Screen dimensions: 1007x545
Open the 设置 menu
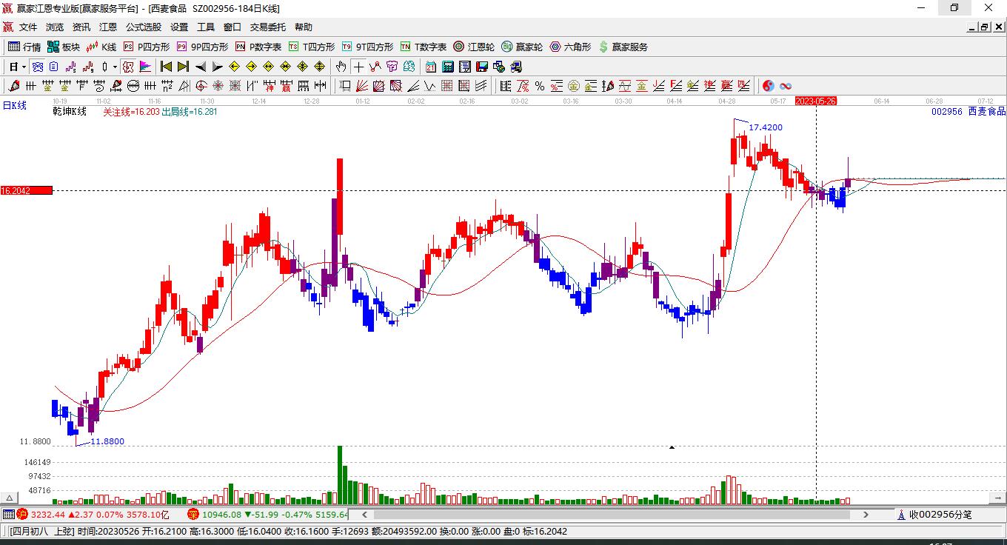[179, 27]
